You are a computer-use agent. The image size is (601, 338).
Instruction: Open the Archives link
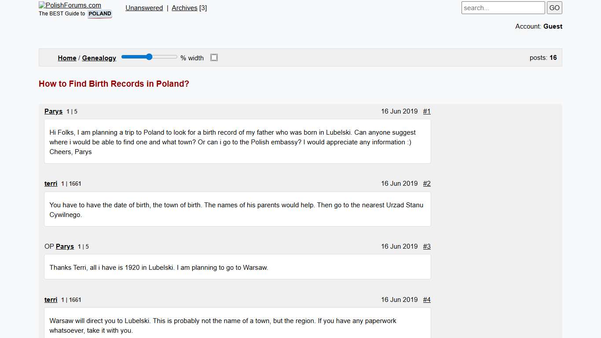pos(184,8)
